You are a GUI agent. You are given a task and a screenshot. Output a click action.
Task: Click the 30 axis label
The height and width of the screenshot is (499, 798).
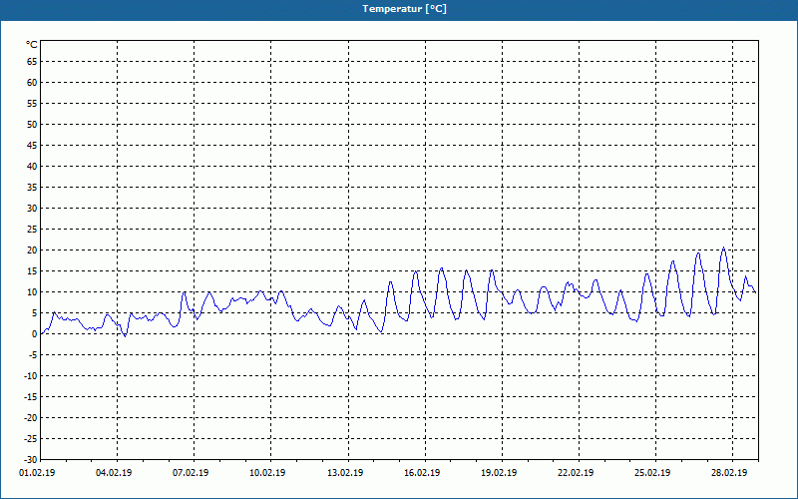(32, 209)
